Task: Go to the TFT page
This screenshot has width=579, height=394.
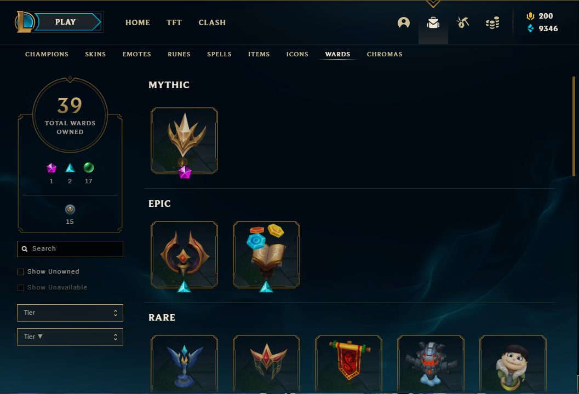Action: [x=174, y=22]
